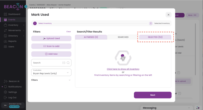Open the Custodian dropdown

(x=51, y=72)
